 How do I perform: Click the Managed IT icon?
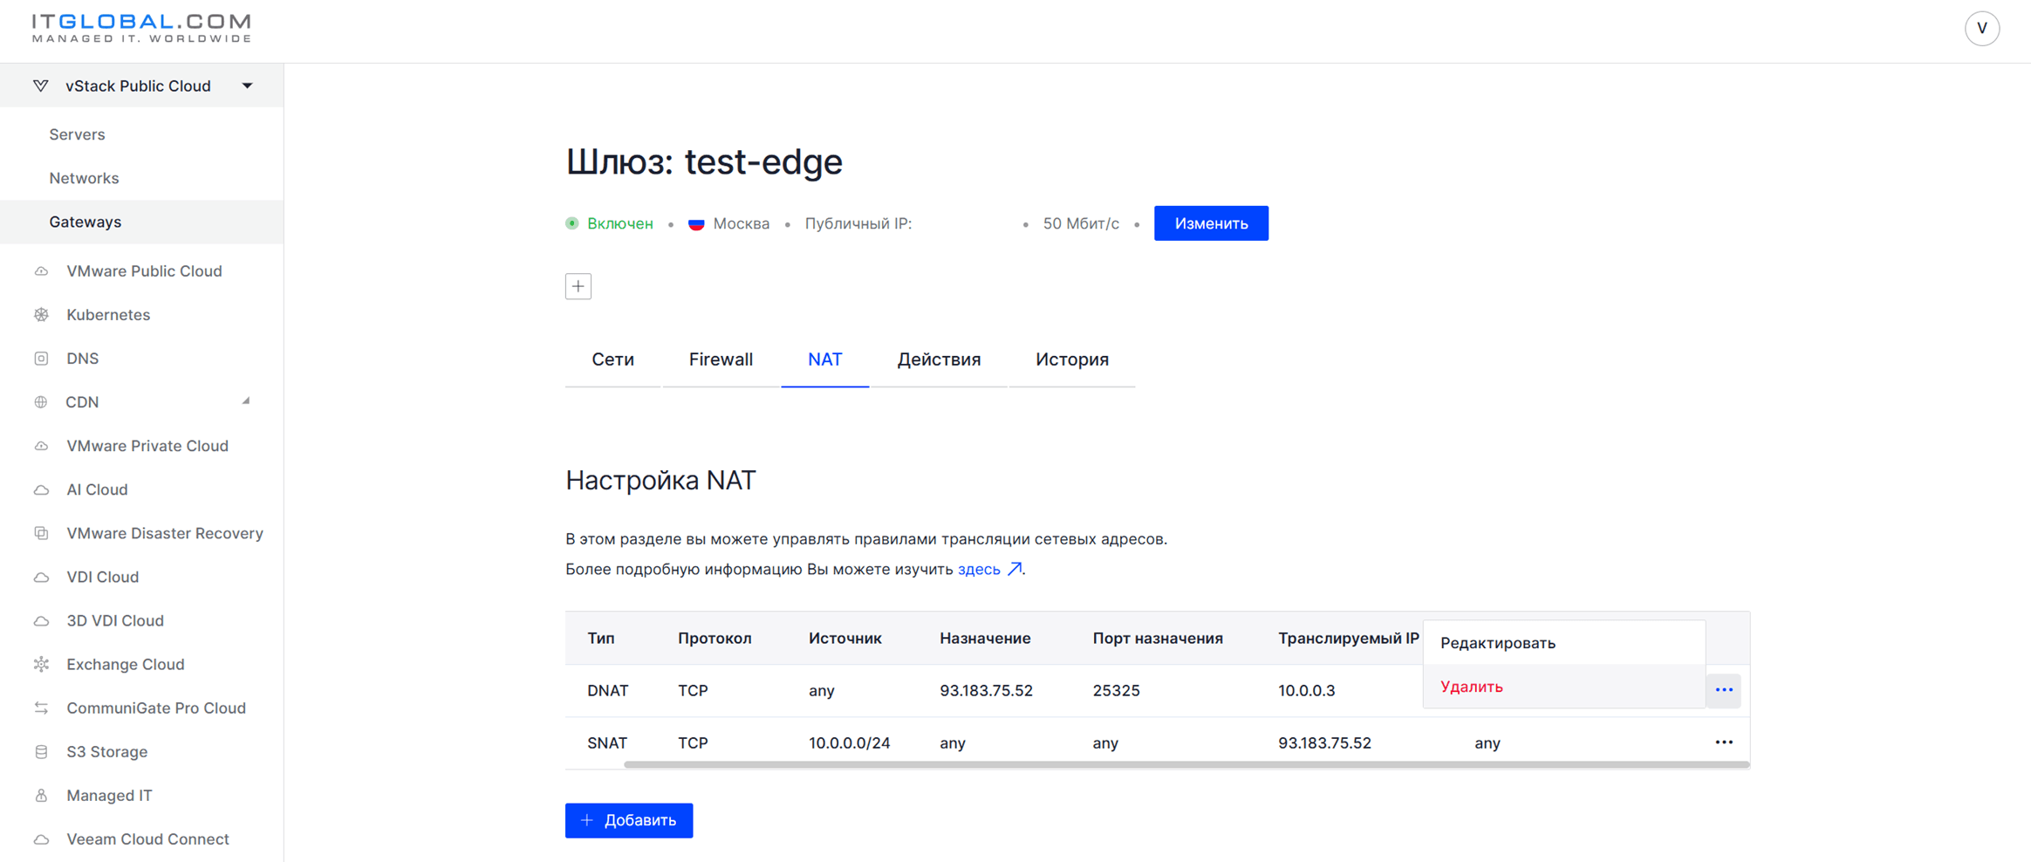(41, 796)
